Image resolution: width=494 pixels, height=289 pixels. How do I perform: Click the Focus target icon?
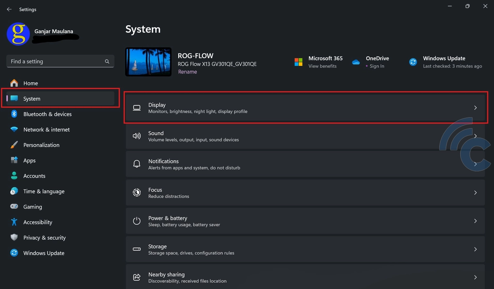137,192
